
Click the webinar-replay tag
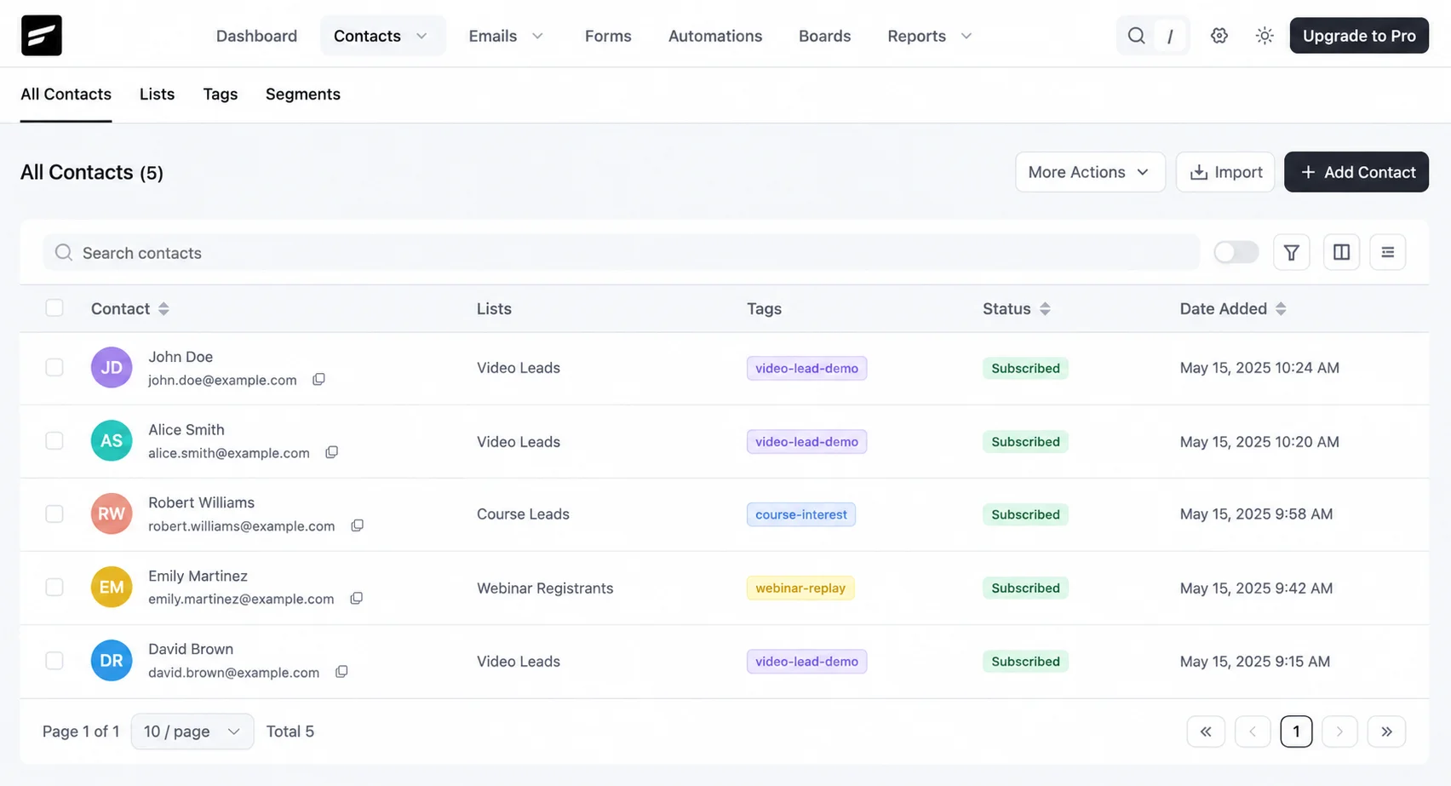(800, 588)
